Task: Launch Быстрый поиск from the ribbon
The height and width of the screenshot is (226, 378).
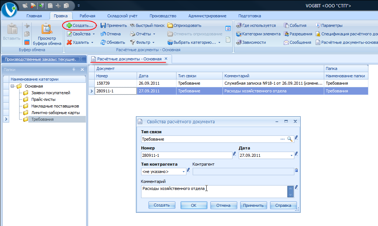Action: [147, 25]
